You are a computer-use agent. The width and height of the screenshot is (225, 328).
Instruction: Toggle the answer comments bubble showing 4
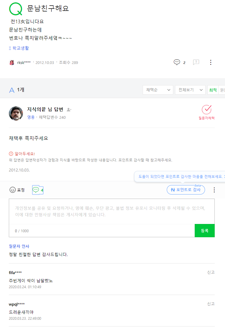[x=37, y=190]
